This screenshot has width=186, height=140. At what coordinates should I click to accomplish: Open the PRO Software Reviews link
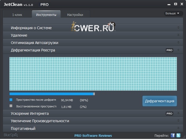[93, 136]
